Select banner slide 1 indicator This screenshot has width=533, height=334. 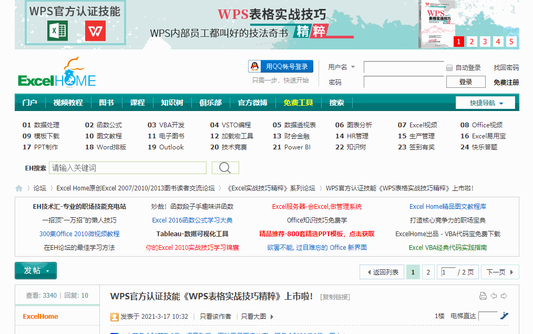(458, 42)
